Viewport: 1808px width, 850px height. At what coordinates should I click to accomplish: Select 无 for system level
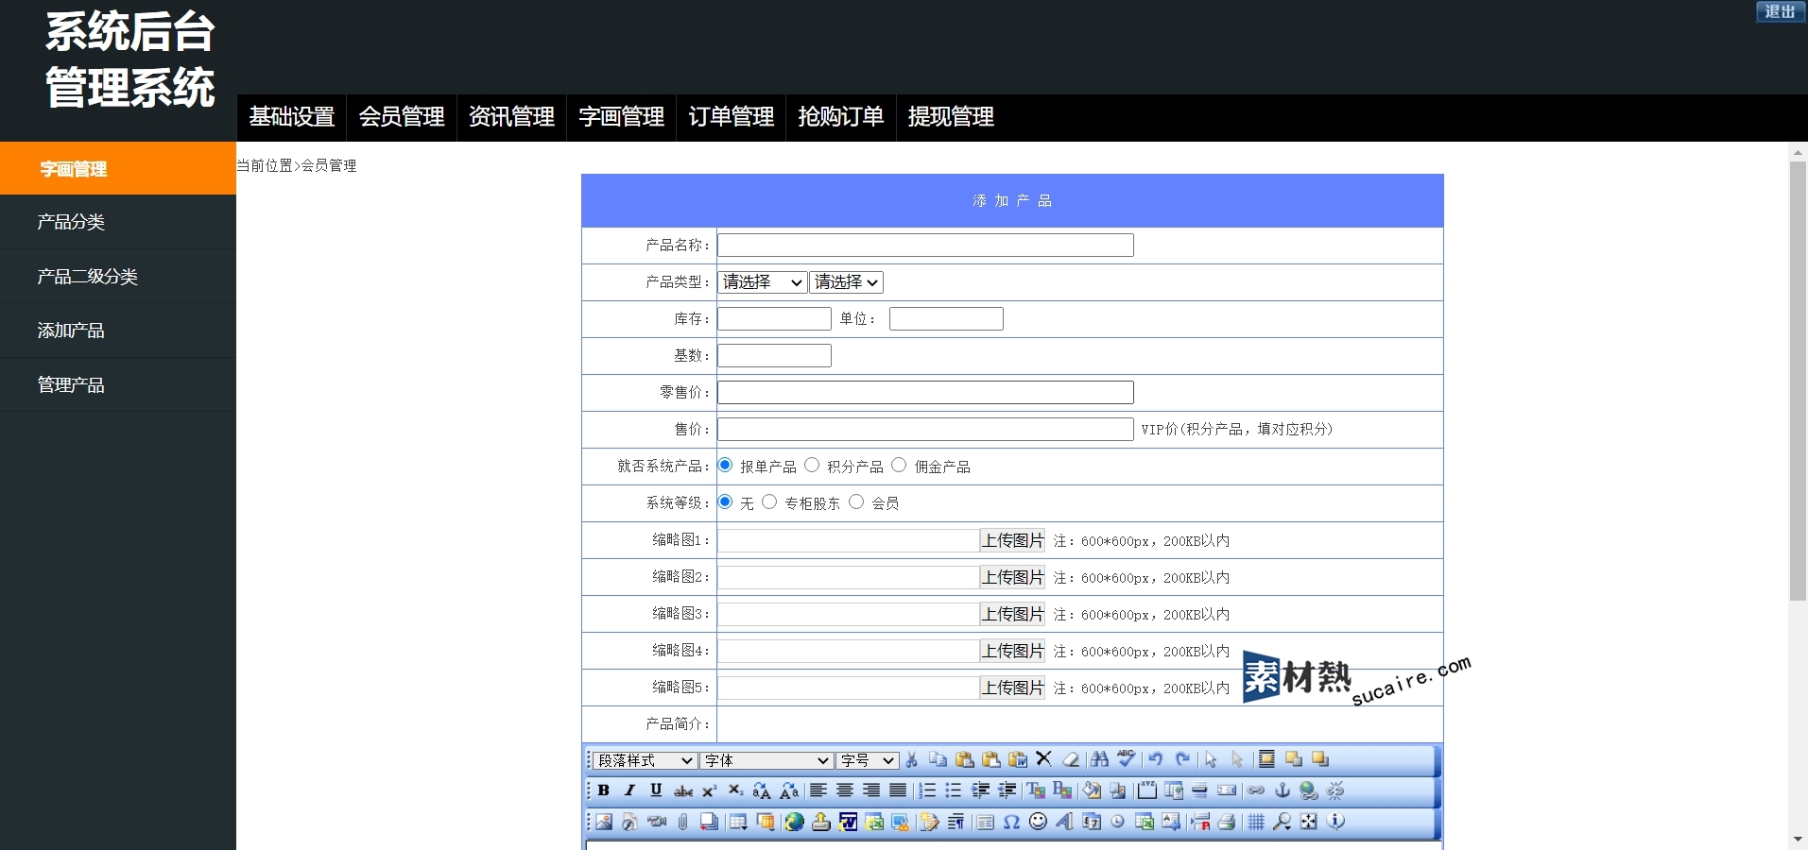point(725,501)
